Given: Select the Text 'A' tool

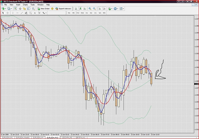Looking at the screenshot, I should point(35,13).
